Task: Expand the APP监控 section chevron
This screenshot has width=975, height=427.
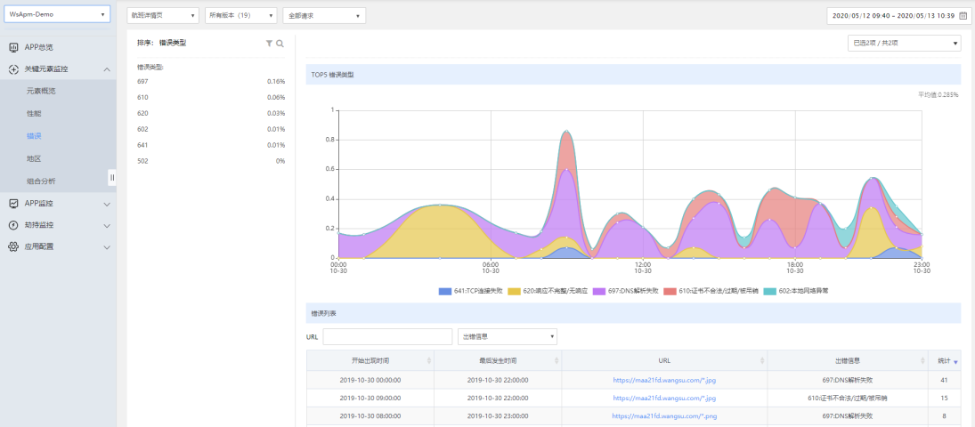Action: tap(107, 204)
